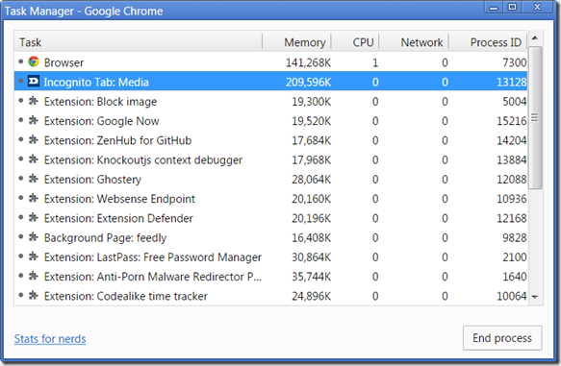The image size is (561, 366).
Task: End the selected process
Action: (x=502, y=338)
